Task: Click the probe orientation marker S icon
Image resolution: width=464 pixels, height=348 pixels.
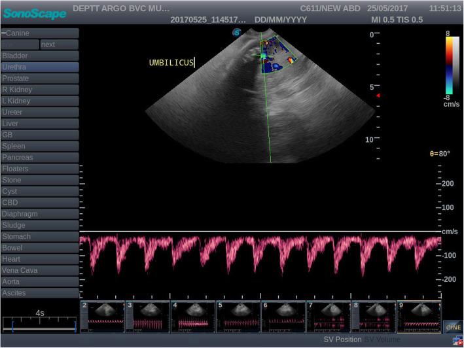Action: (x=236, y=31)
